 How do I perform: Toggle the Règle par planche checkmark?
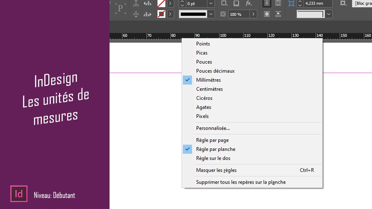[187, 149]
